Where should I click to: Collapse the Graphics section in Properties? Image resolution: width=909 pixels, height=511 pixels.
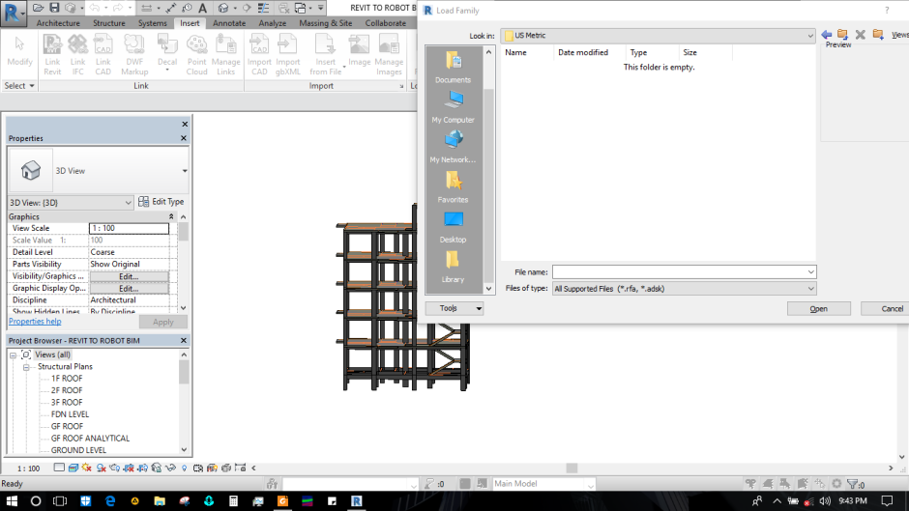coord(171,216)
